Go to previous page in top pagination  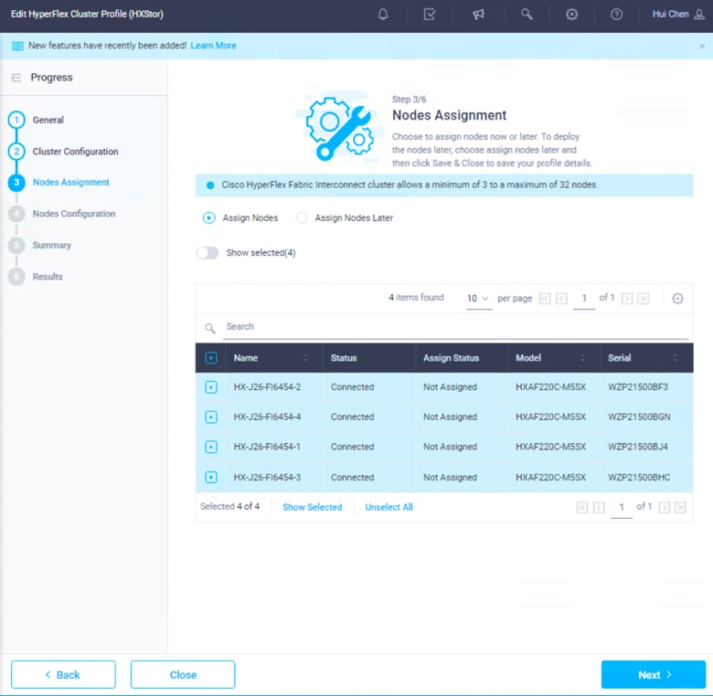[561, 299]
